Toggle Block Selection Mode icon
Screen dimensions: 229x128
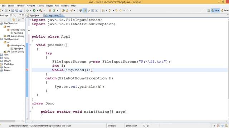click(x=93, y=10)
